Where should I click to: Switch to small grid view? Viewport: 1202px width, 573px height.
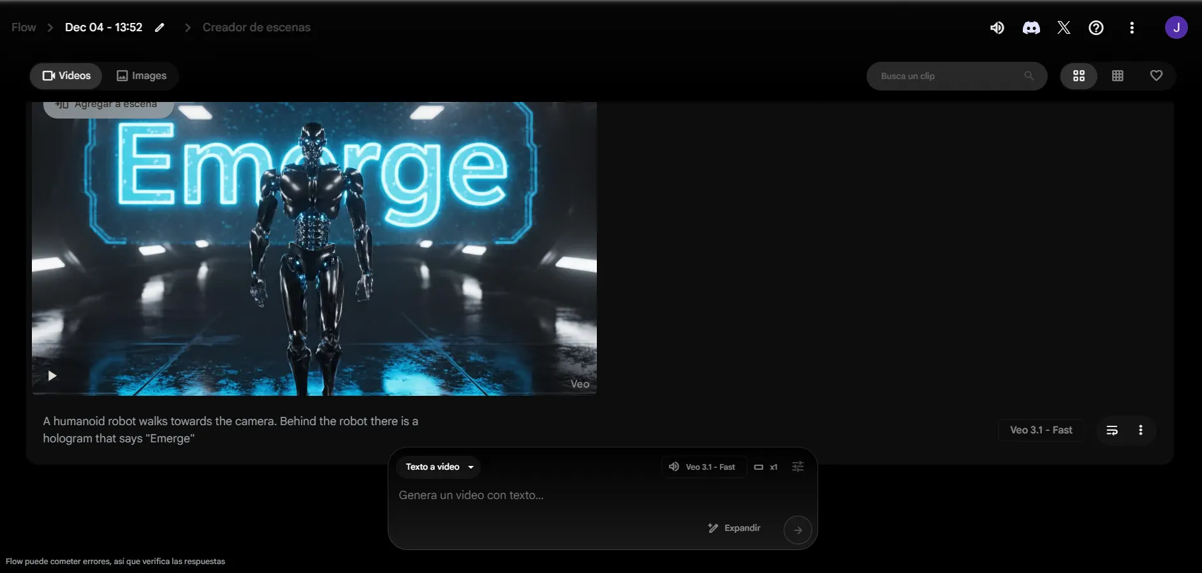click(x=1117, y=76)
